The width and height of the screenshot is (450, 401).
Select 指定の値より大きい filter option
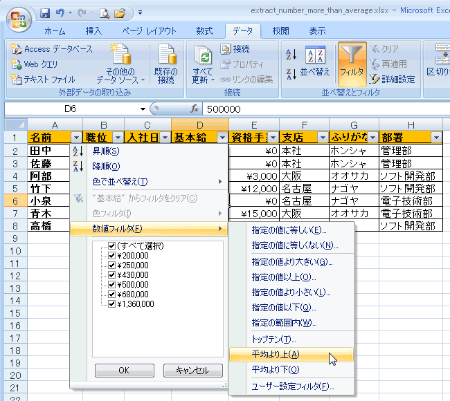[291, 262]
